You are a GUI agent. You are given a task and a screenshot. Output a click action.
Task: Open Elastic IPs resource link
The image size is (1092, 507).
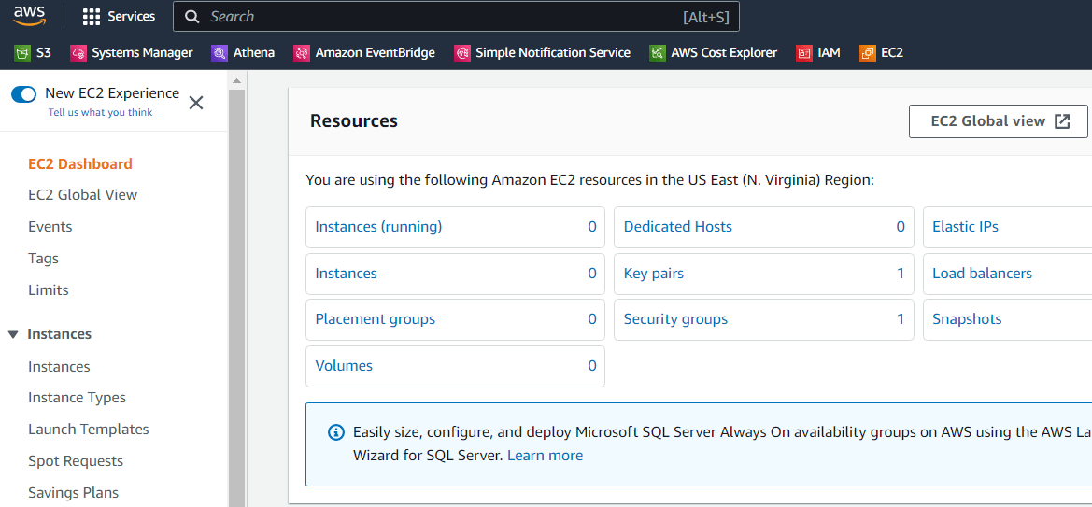pos(965,226)
